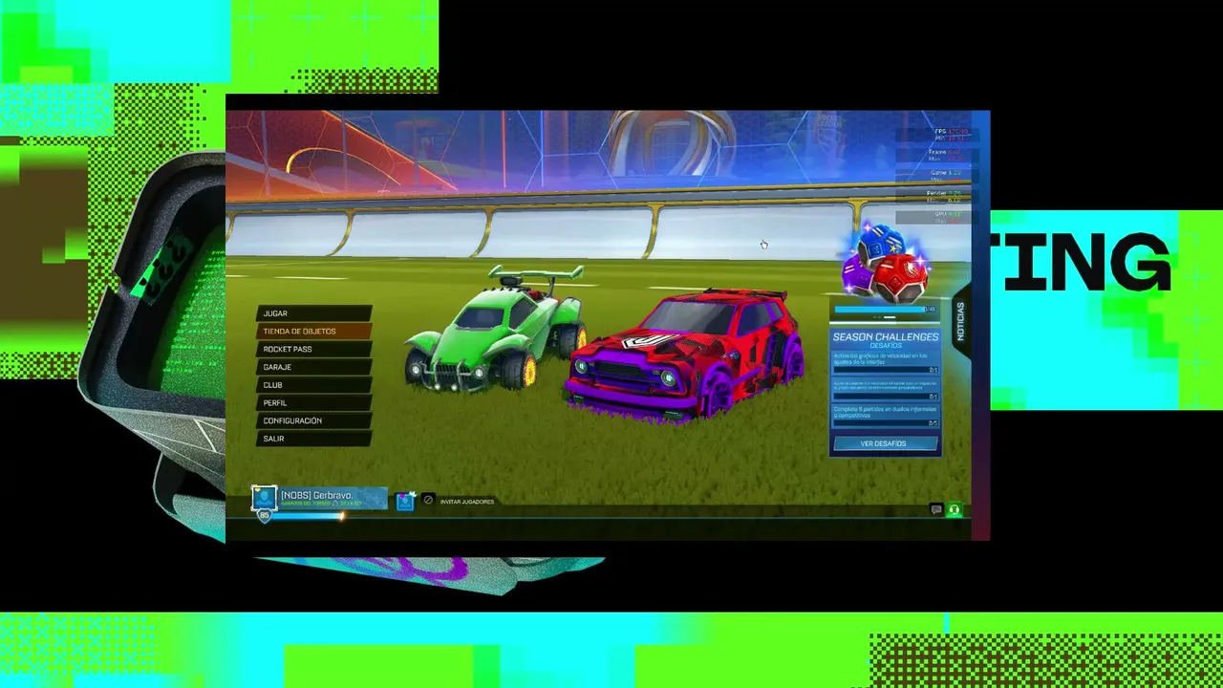Open the ROCKET PASS menu entry
Image resolution: width=1223 pixels, height=688 pixels.
pyautogui.click(x=313, y=350)
